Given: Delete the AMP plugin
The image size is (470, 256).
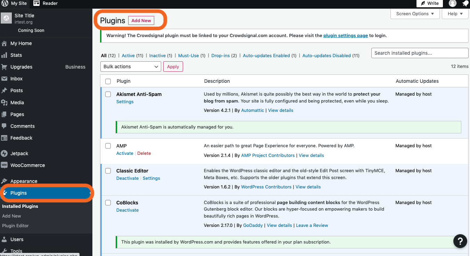Looking at the screenshot, I should (144, 153).
